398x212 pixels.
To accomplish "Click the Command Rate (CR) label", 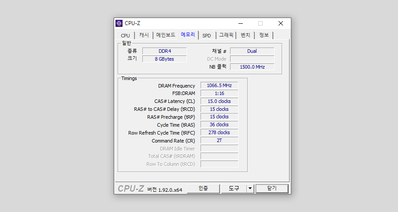I will (x=173, y=141).
